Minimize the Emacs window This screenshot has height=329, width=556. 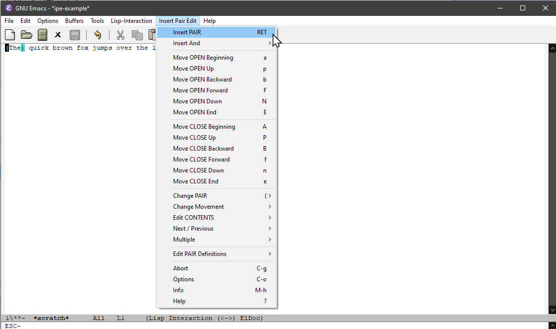[500, 8]
